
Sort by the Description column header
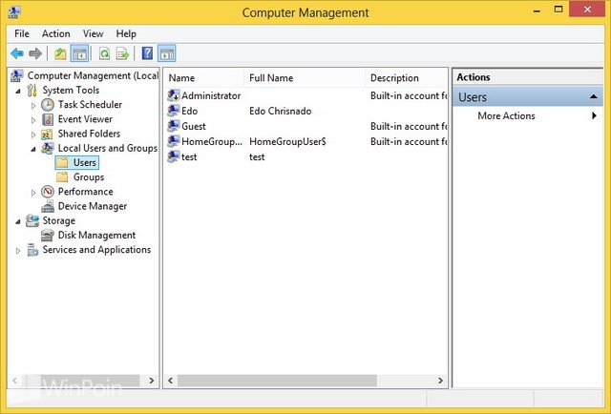407,78
